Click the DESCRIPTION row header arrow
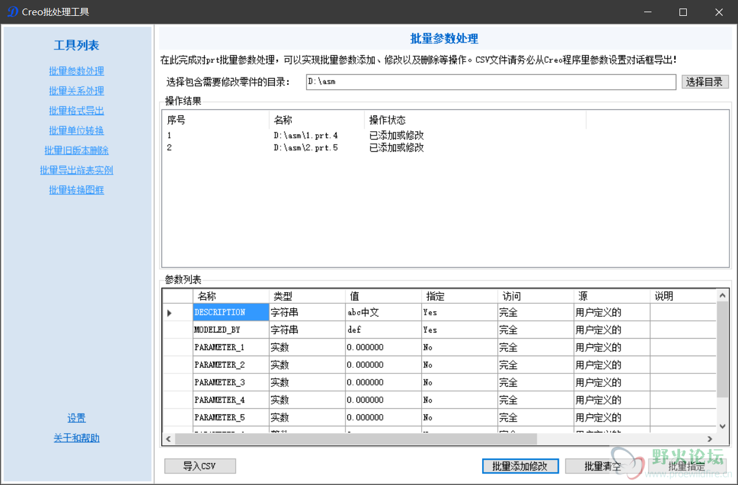This screenshot has height=485, width=738. click(177, 312)
